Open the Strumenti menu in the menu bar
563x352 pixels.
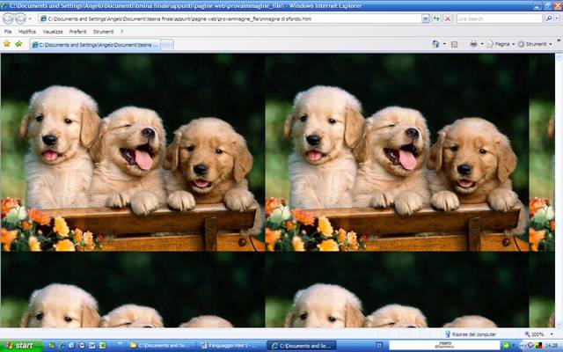[x=104, y=32]
